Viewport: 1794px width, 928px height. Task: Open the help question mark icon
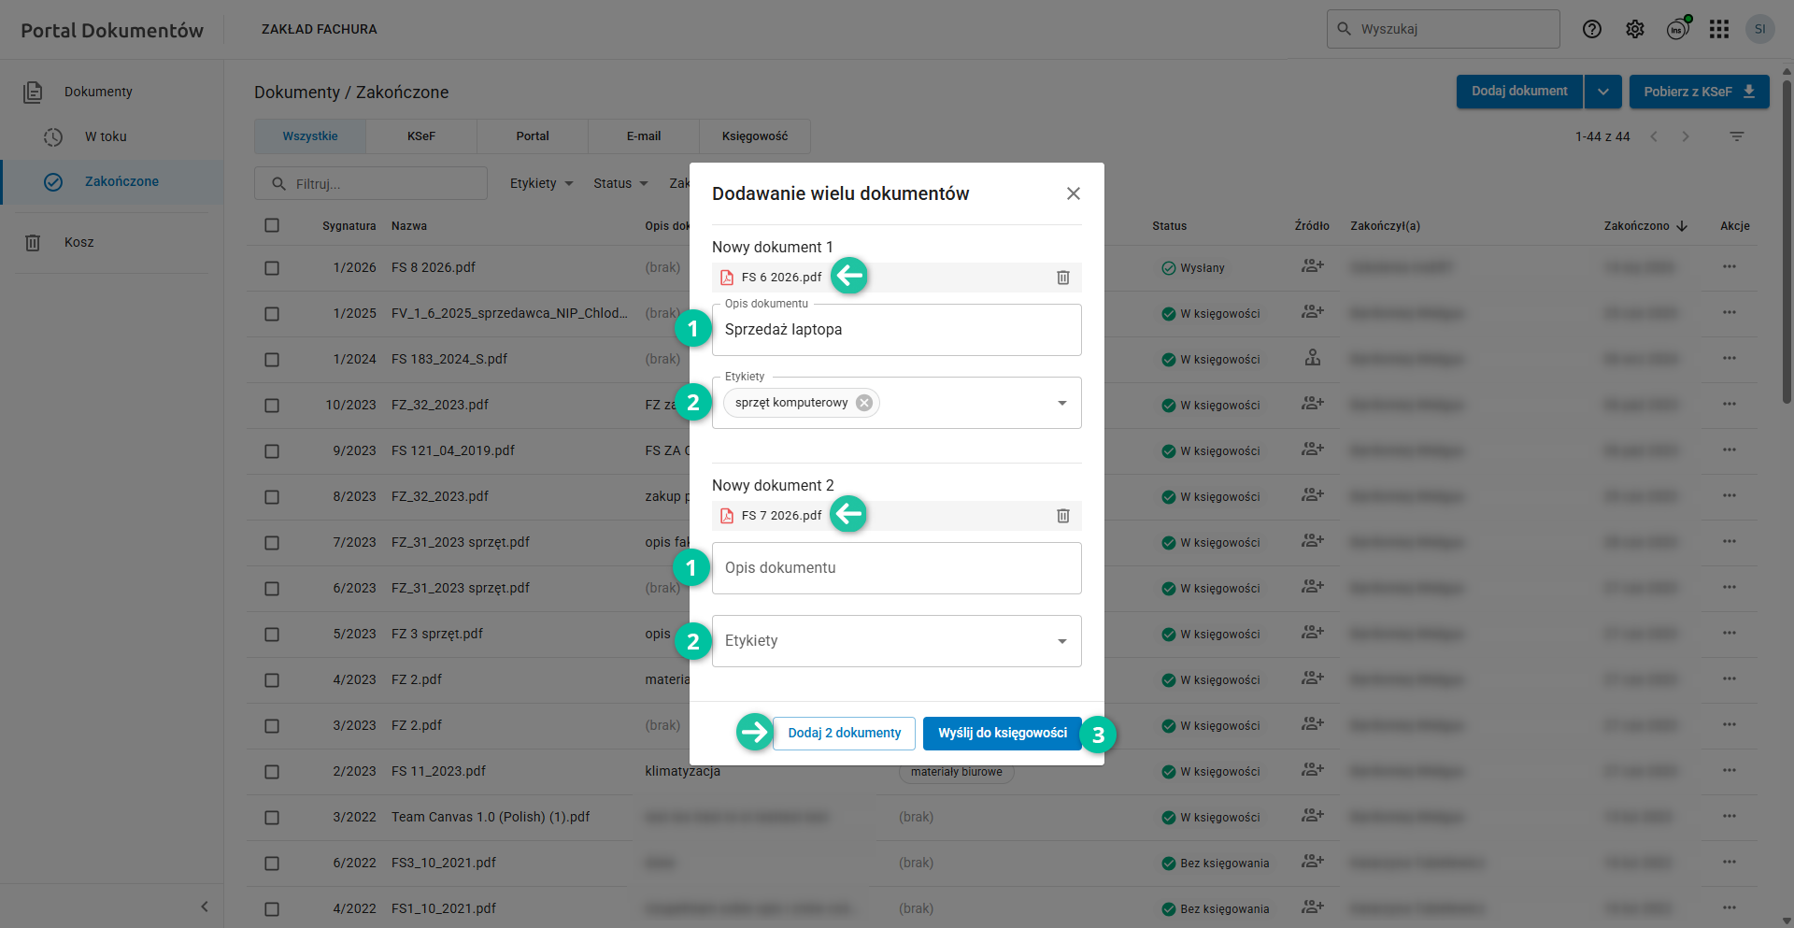(1591, 29)
